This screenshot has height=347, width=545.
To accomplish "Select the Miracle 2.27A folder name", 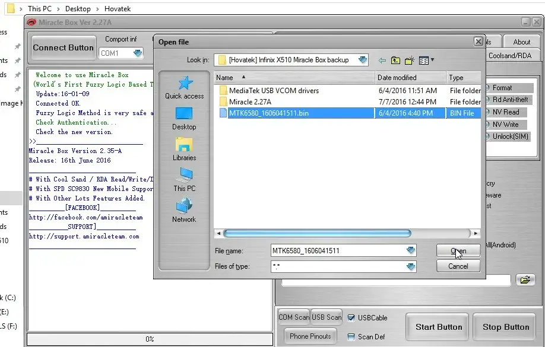I will pyautogui.click(x=250, y=102).
